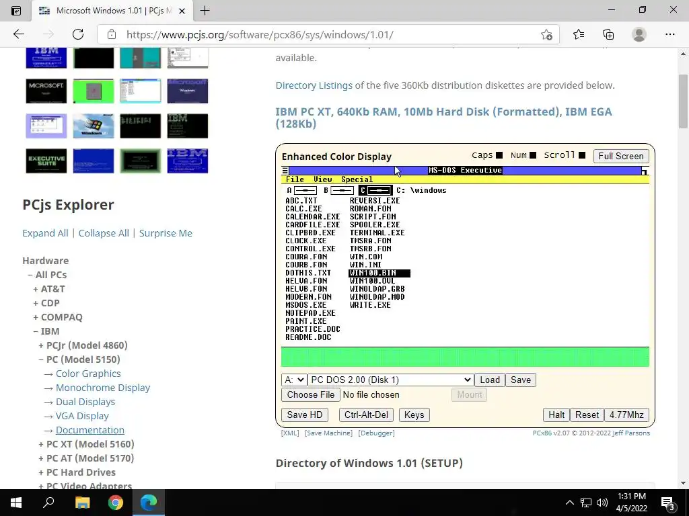Select drive A icon in MS-DOS Executive
689x516 pixels.
(301, 190)
